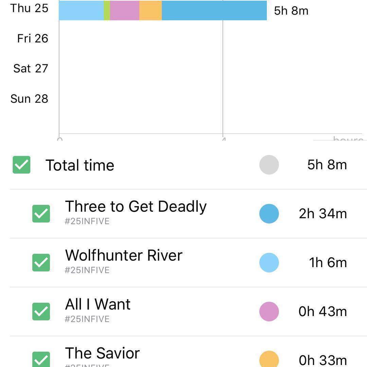Toggle the Three to Get Deadly checkbox
Screen dimensions: 367x367
coord(41,214)
